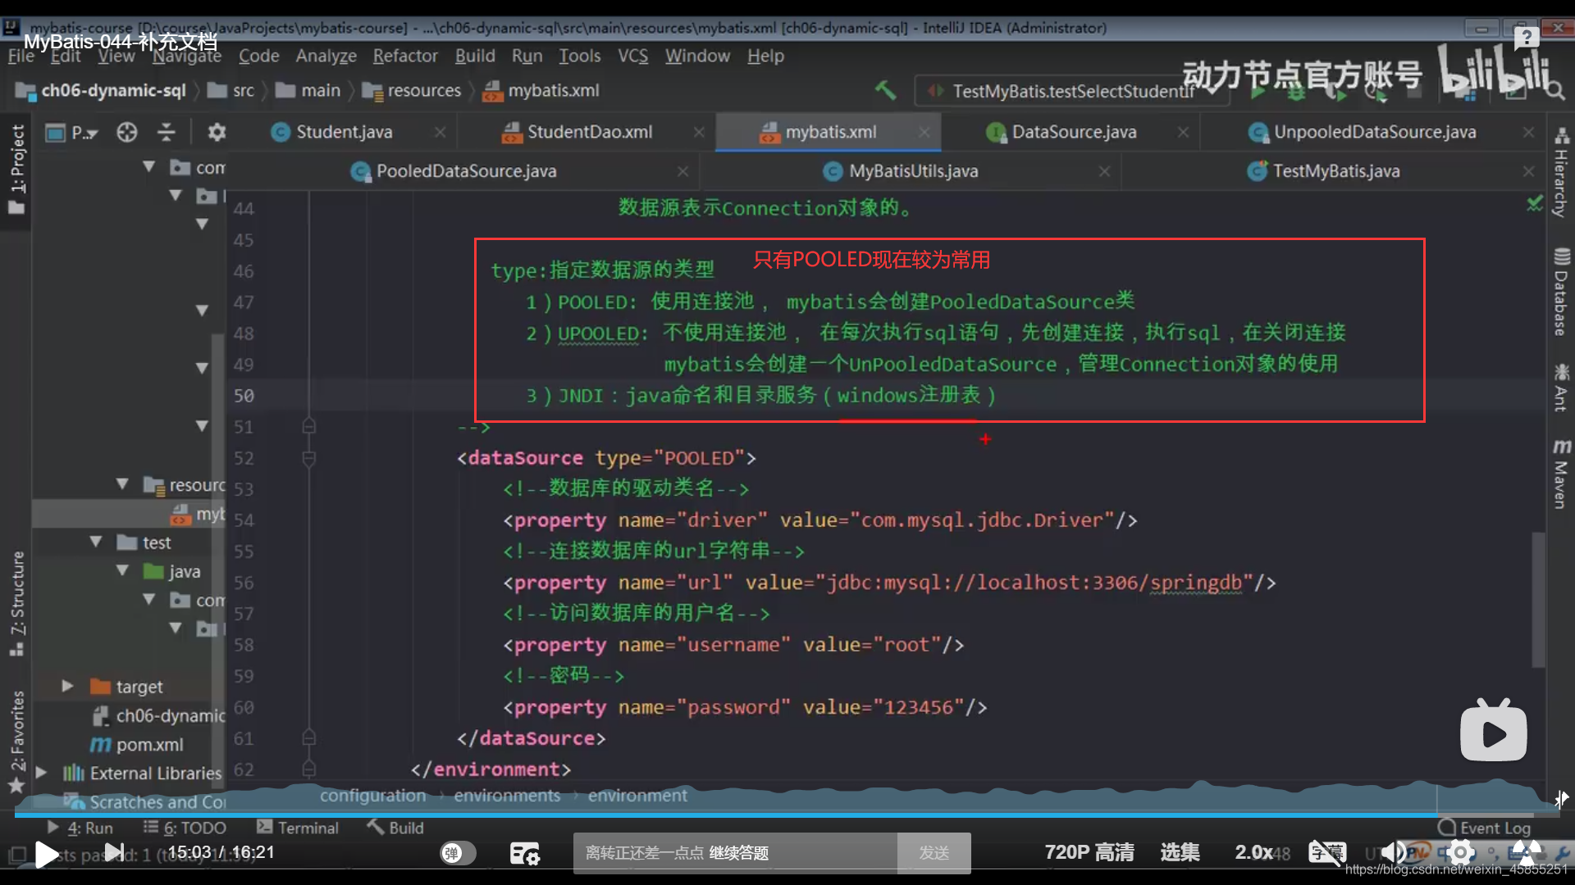Change the 2.0x playback speed
The height and width of the screenshot is (885, 1575).
click(x=1253, y=852)
